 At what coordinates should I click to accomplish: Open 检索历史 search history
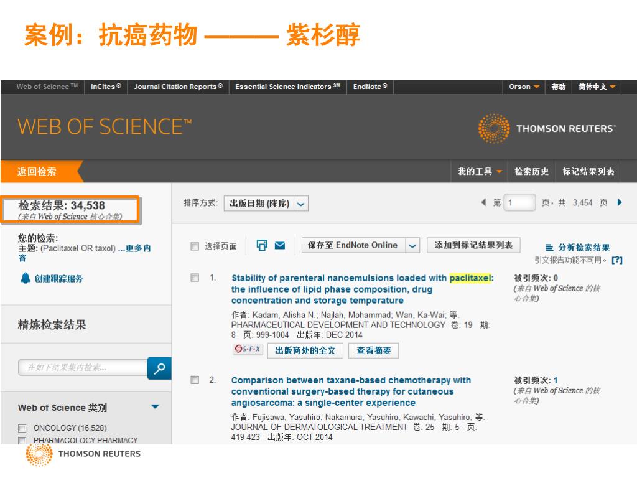(x=531, y=172)
